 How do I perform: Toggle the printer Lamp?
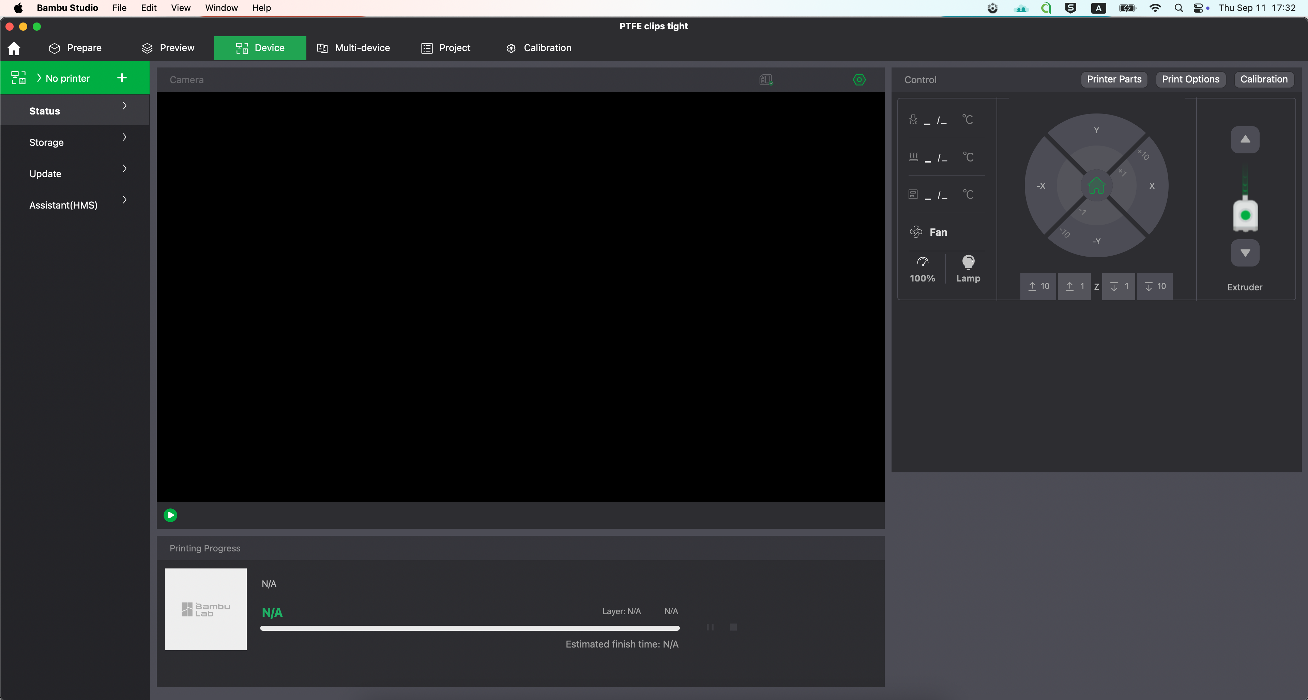point(968,269)
